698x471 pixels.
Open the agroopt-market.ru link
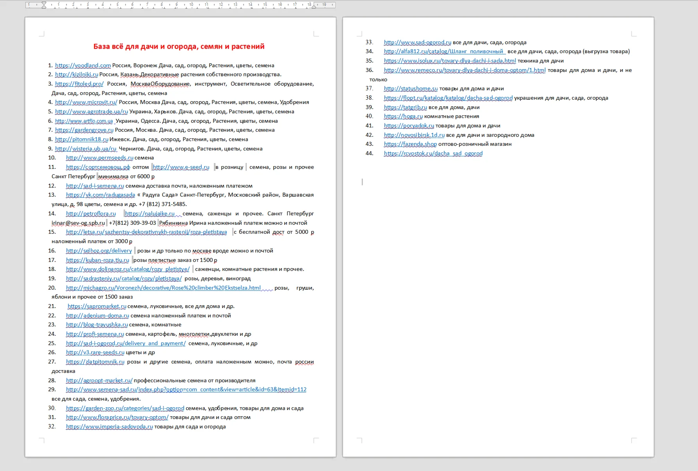pos(99,380)
